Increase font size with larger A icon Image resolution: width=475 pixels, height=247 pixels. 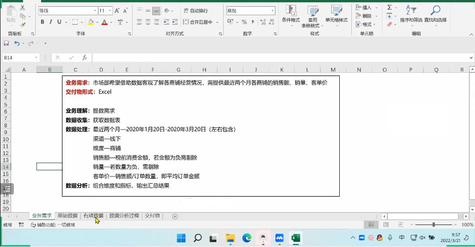coord(117,11)
